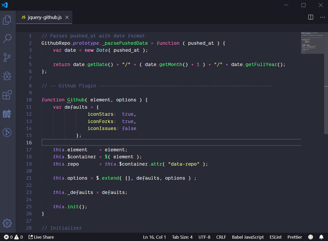Send feedback via the smiley icon
Image resolution: width=328 pixels, height=241 pixels.
(310, 237)
